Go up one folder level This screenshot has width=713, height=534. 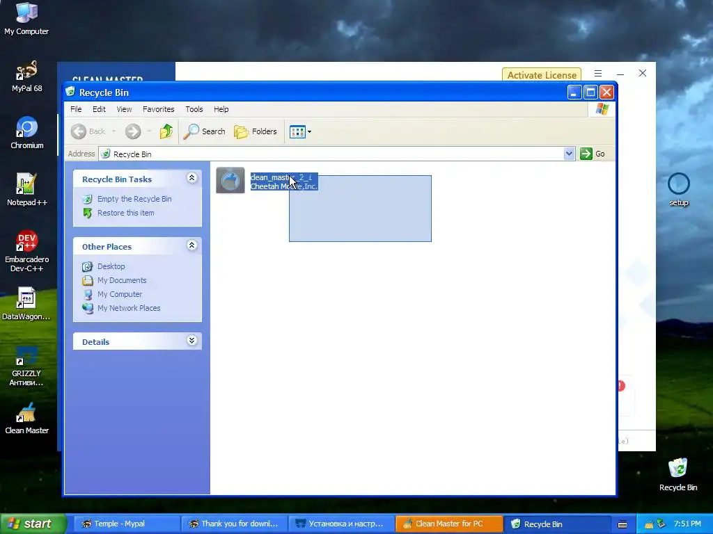point(166,131)
